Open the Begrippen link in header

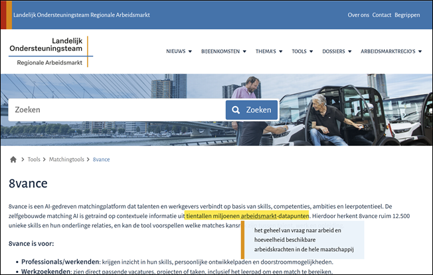[407, 15]
